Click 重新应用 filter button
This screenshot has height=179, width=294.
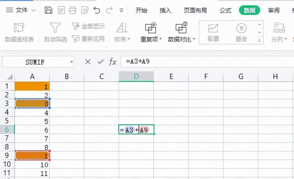[88, 39]
